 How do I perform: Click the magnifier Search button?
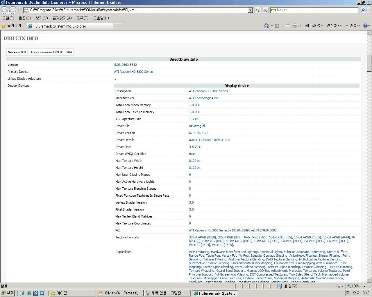point(363,10)
